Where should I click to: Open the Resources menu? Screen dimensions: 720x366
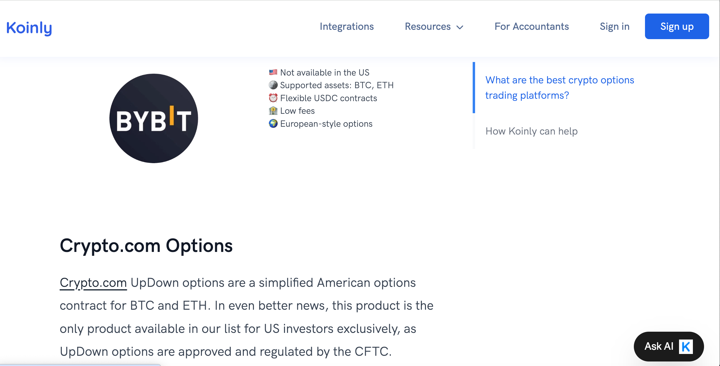(x=428, y=26)
